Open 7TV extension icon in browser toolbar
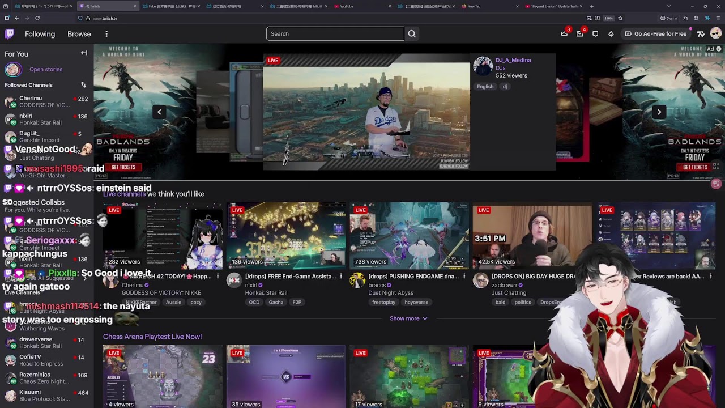725x408 pixels. tap(707, 18)
